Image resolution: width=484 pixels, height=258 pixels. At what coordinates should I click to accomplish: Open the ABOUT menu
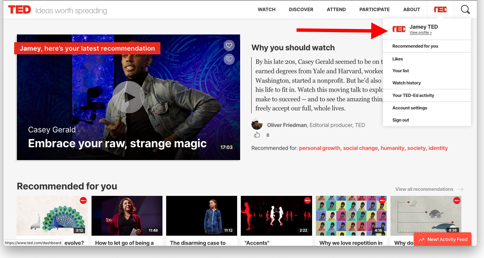point(411,9)
